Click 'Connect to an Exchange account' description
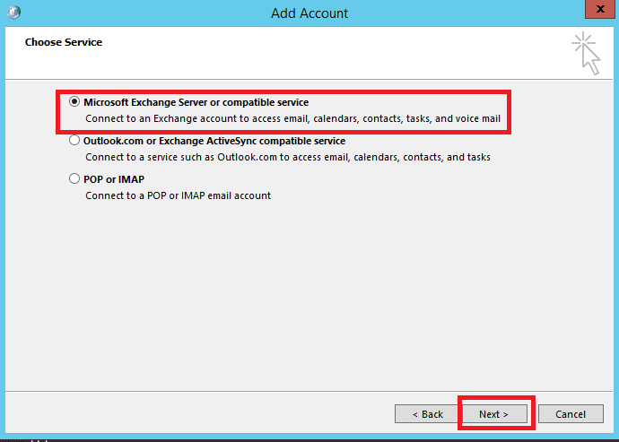This screenshot has height=442, width=619. [x=293, y=118]
